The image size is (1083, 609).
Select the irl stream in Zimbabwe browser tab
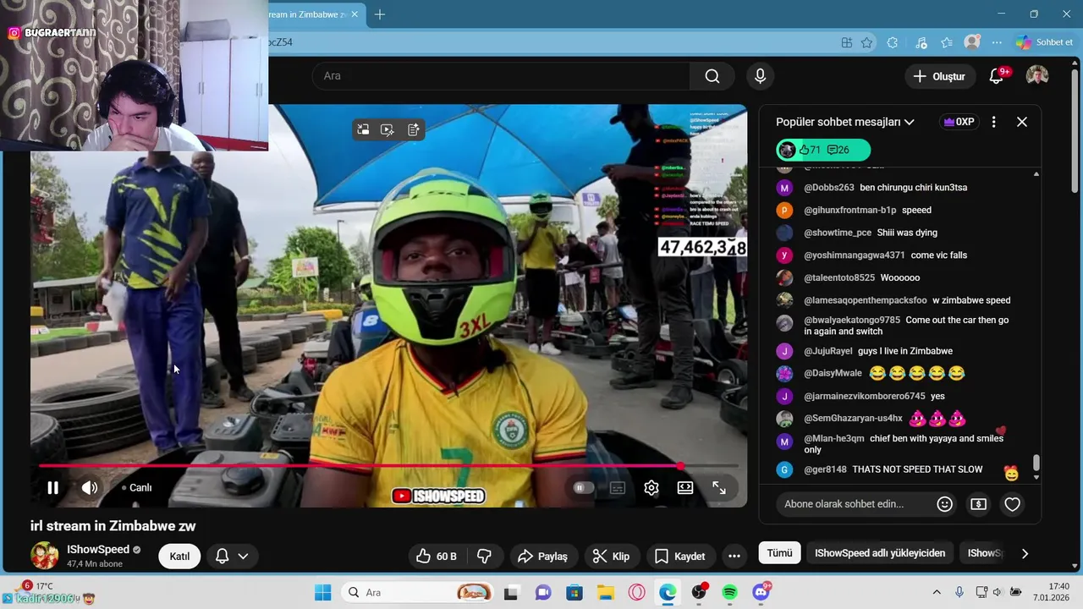tap(306, 14)
